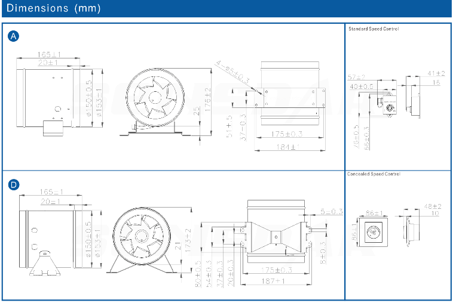The image size is (459, 306).
Task: Click the '41±2' speed control depth dimension
Action: pyautogui.click(x=436, y=73)
